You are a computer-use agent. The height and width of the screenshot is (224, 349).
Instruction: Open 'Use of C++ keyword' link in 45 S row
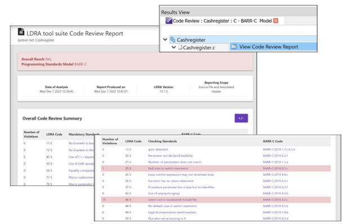tap(81, 157)
